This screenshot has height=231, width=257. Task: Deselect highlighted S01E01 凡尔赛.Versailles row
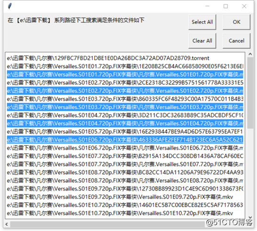(x=125, y=74)
